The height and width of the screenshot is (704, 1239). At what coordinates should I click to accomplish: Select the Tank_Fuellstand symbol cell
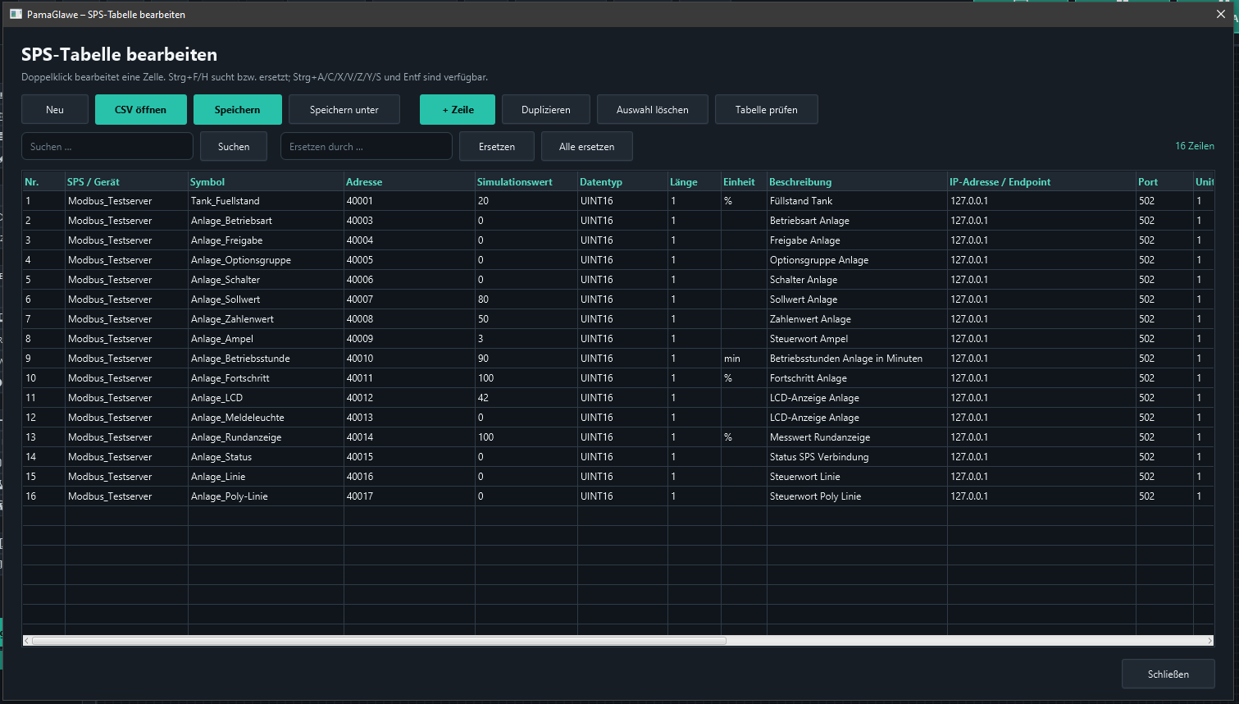point(266,201)
